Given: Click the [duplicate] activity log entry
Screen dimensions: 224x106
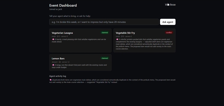Looking at the screenshot, I should 112,81.
